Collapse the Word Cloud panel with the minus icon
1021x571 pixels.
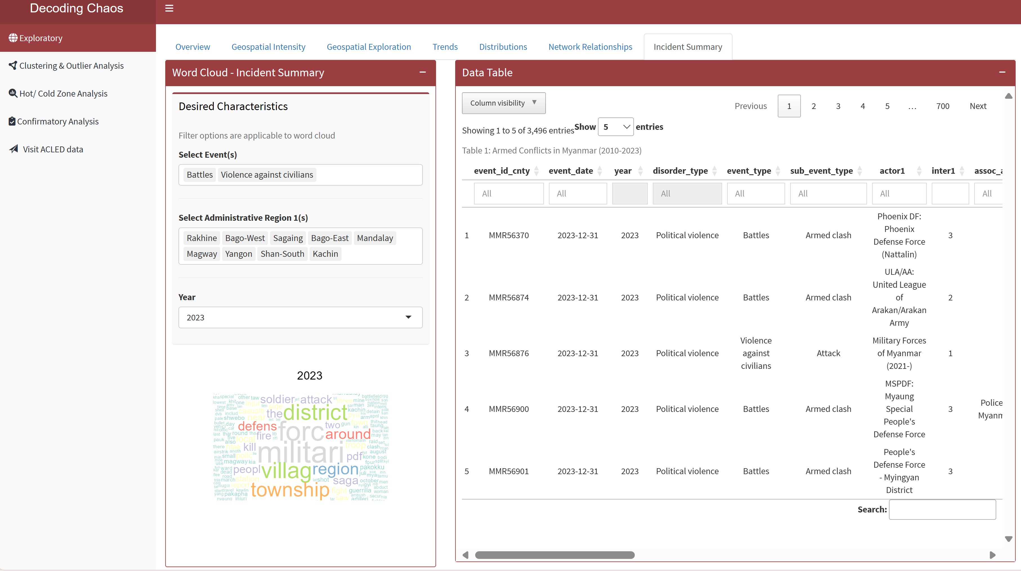click(423, 72)
